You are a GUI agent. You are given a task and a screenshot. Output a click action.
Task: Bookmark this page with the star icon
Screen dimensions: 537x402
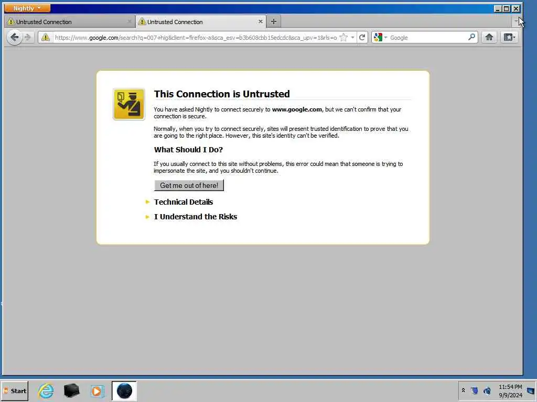(343, 38)
